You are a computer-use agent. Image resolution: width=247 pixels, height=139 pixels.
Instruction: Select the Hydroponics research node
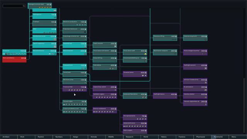coord(44,16)
